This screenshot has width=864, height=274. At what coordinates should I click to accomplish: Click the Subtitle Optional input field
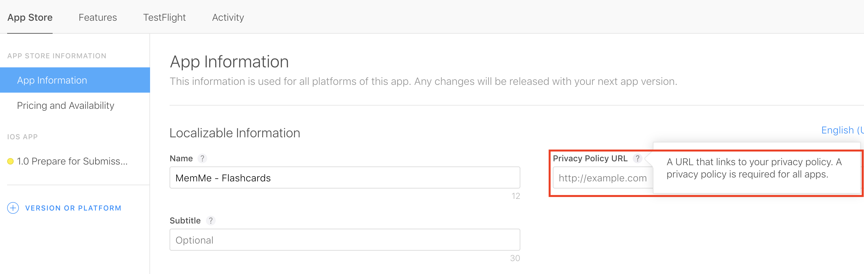pyautogui.click(x=344, y=240)
